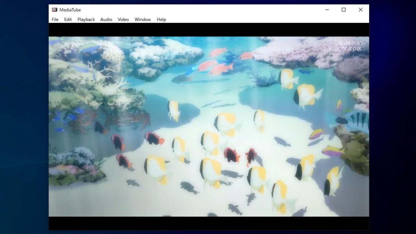Open the Playback menu
The width and height of the screenshot is (416, 234).
[86, 19]
